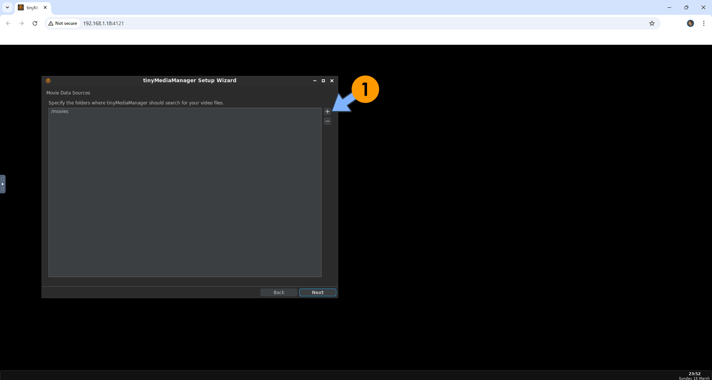Viewport: 712px width, 380px height.
Task: View site info via Not secure badge
Action: 63,23
